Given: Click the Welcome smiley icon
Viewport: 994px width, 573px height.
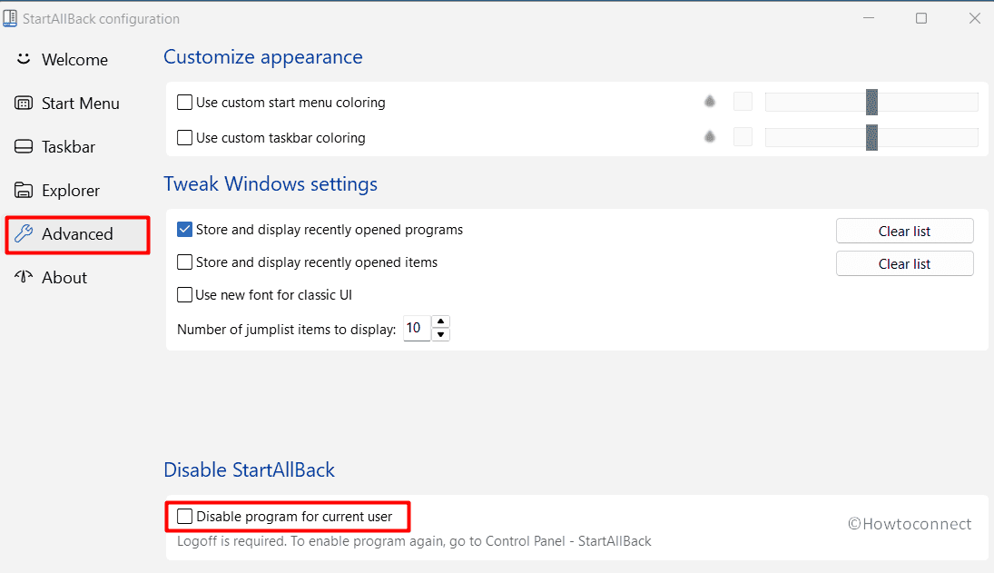Looking at the screenshot, I should pos(24,59).
